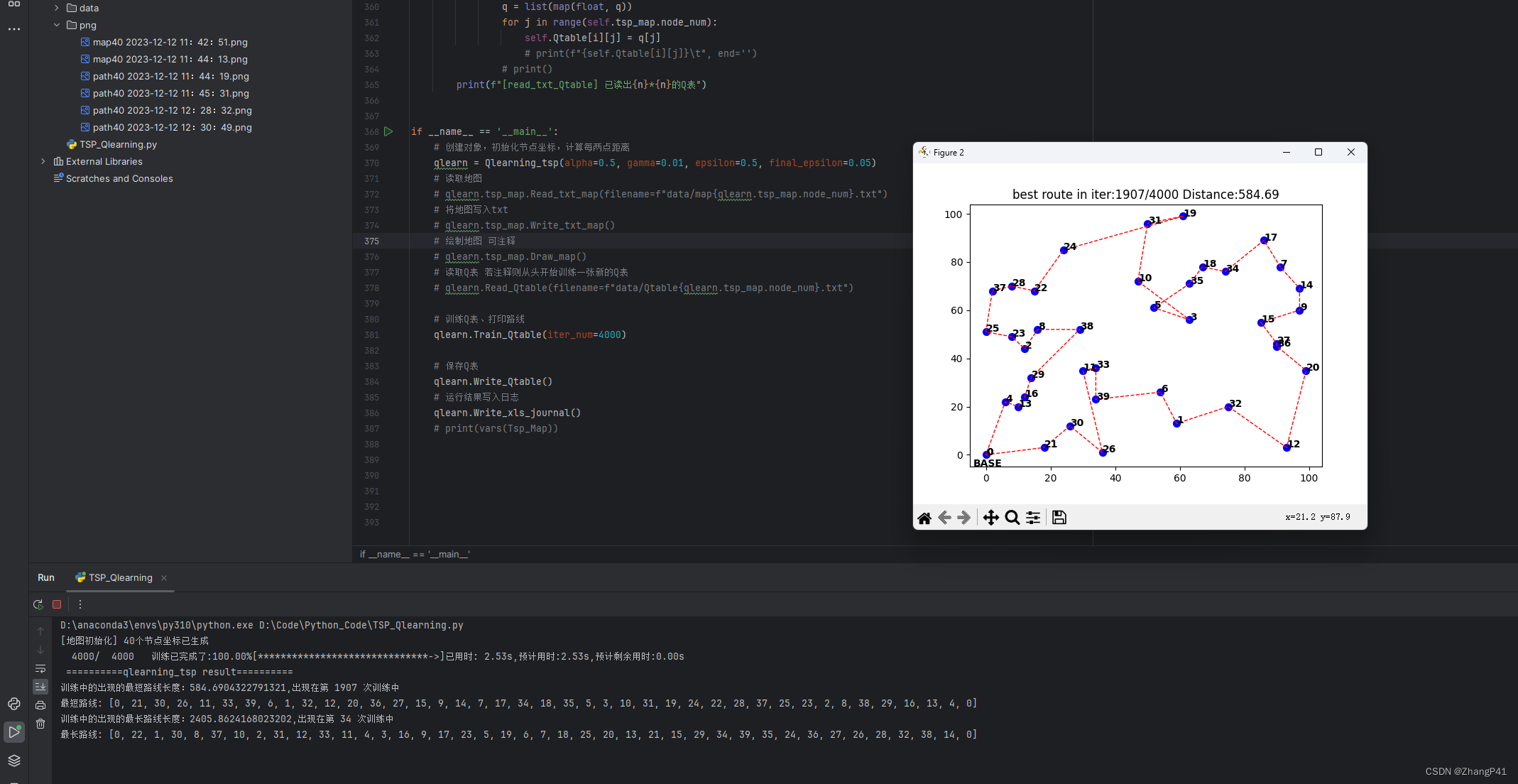Print console output with the printer icon
Image resolution: width=1518 pixels, height=784 pixels.
click(40, 705)
